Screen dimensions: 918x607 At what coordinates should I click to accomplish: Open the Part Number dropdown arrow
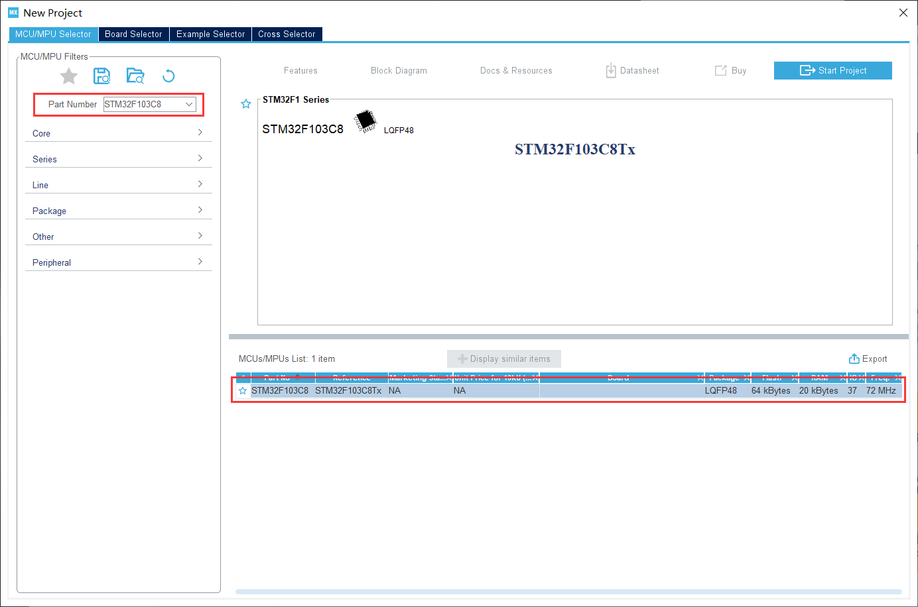189,104
